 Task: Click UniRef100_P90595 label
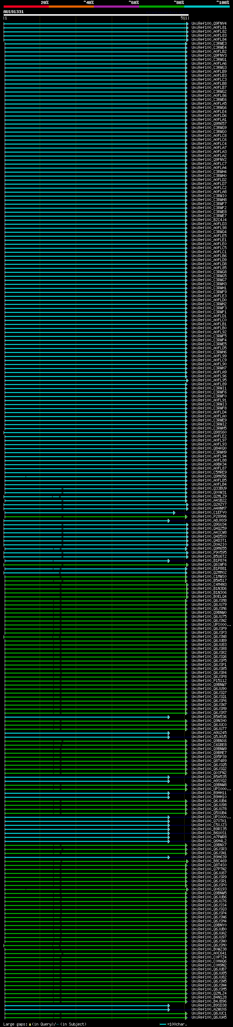[x=209, y=553]
